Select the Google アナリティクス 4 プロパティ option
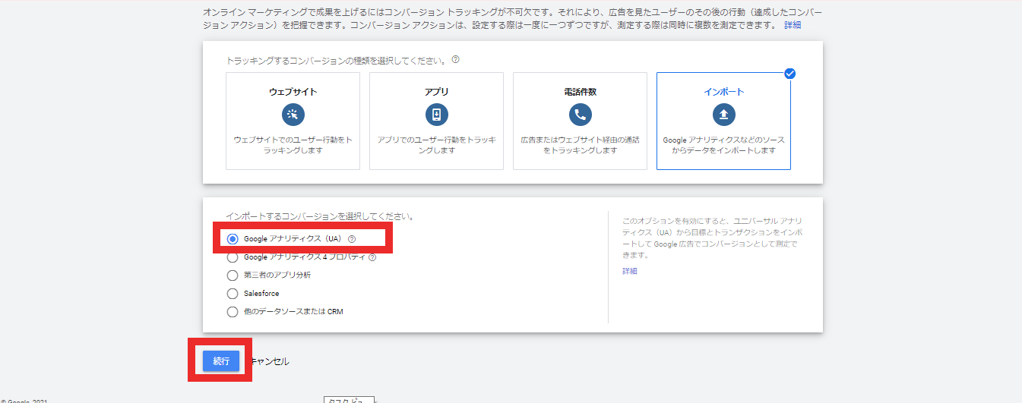This screenshot has width=1022, height=403. (x=233, y=257)
